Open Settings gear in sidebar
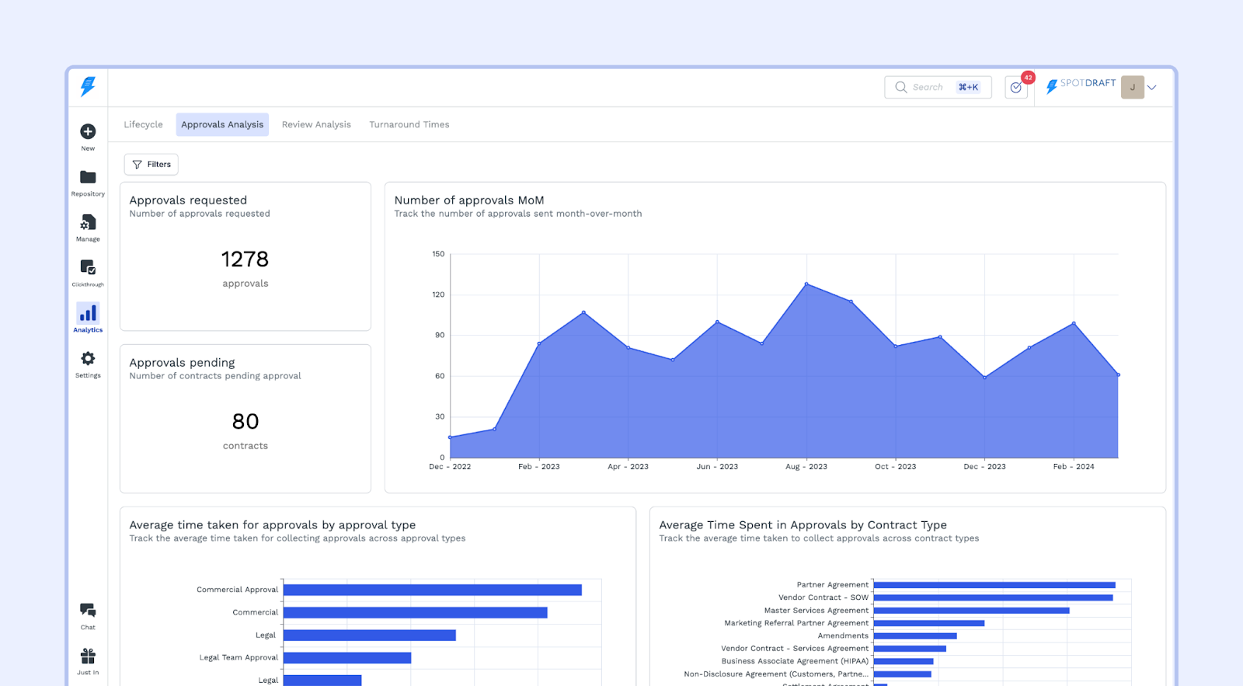Viewport: 1243px width, 686px height. 88,359
